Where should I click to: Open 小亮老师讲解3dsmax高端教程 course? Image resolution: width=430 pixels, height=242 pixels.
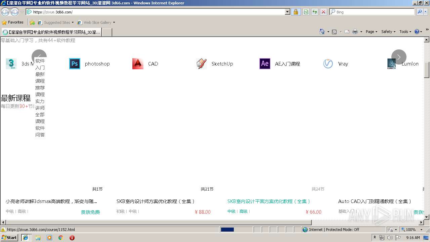51,201
